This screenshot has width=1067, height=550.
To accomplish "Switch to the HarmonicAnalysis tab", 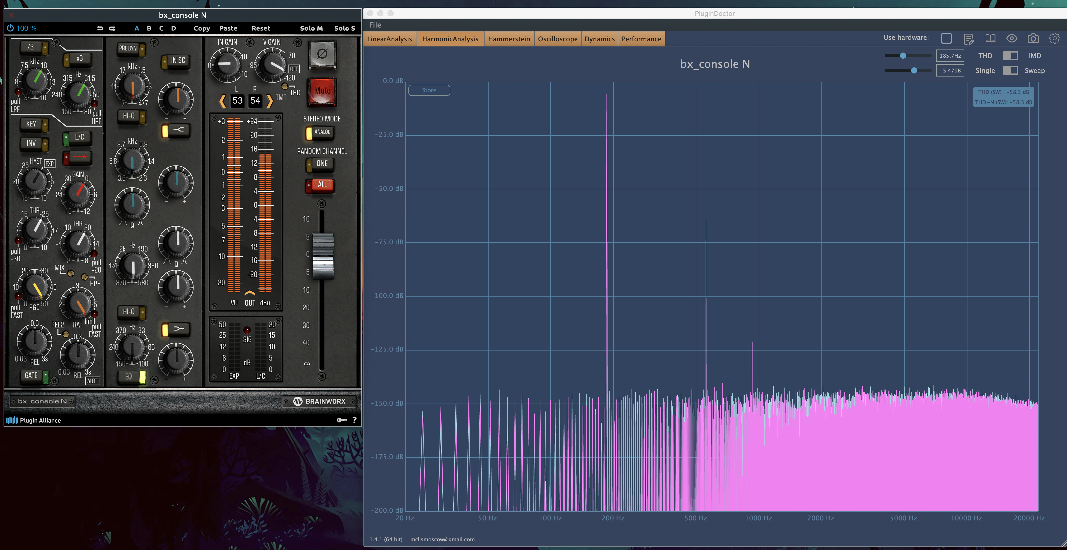I will pyautogui.click(x=450, y=39).
